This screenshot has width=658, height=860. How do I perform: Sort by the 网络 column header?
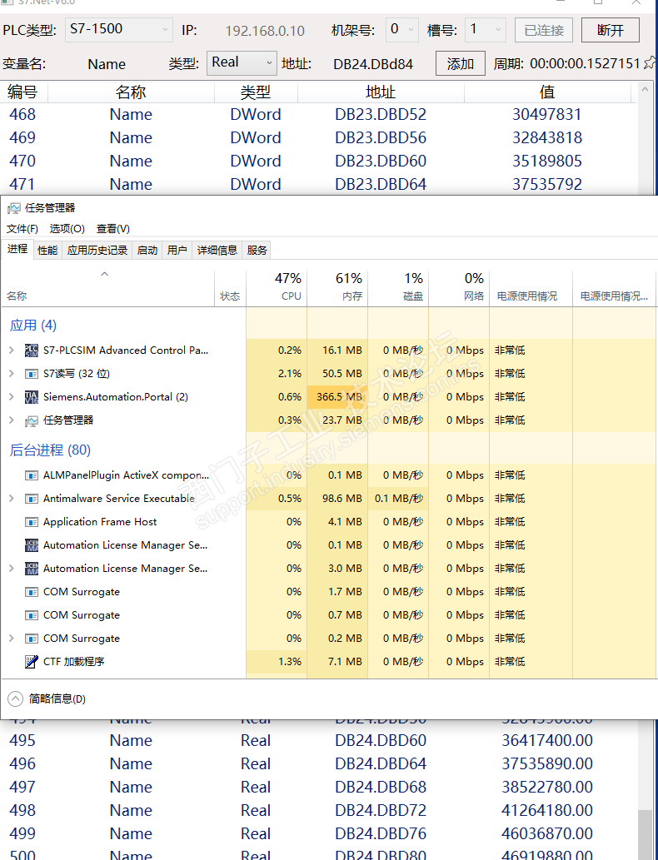click(459, 287)
